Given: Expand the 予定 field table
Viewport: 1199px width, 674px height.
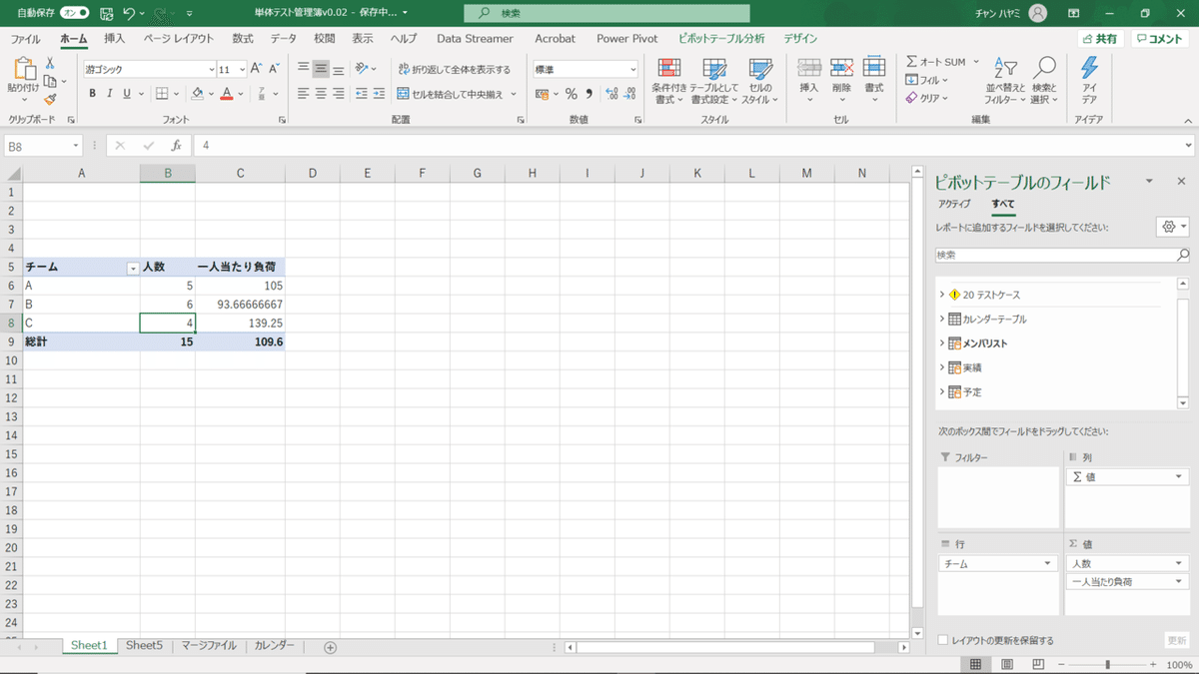Looking at the screenshot, I should coord(942,391).
